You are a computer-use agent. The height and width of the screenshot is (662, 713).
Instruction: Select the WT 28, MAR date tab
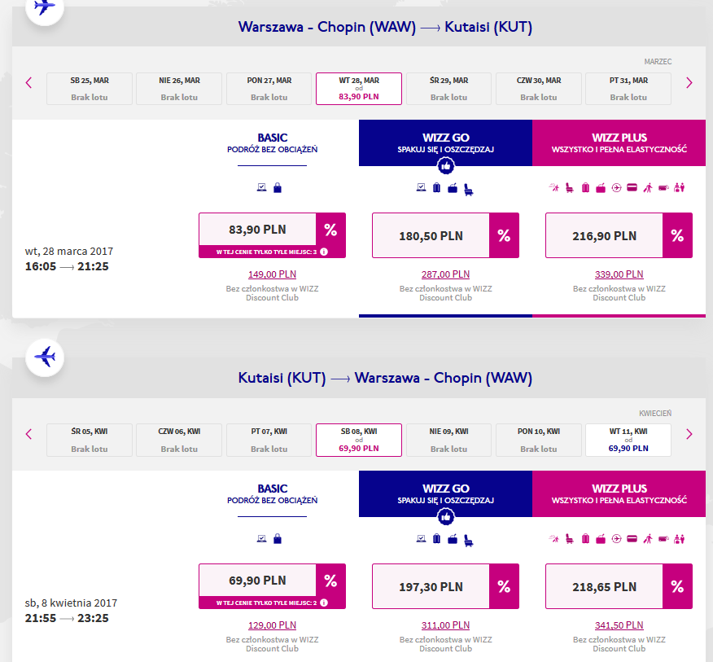click(359, 89)
